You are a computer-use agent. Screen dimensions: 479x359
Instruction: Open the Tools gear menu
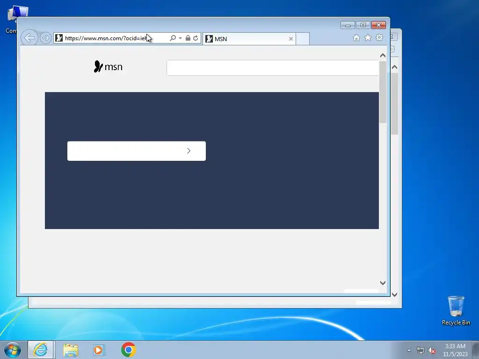coord(379,37)
